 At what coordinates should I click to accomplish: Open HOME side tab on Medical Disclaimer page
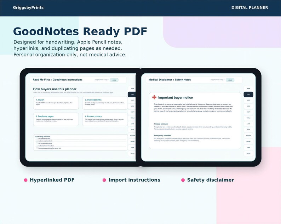point(248,89)
